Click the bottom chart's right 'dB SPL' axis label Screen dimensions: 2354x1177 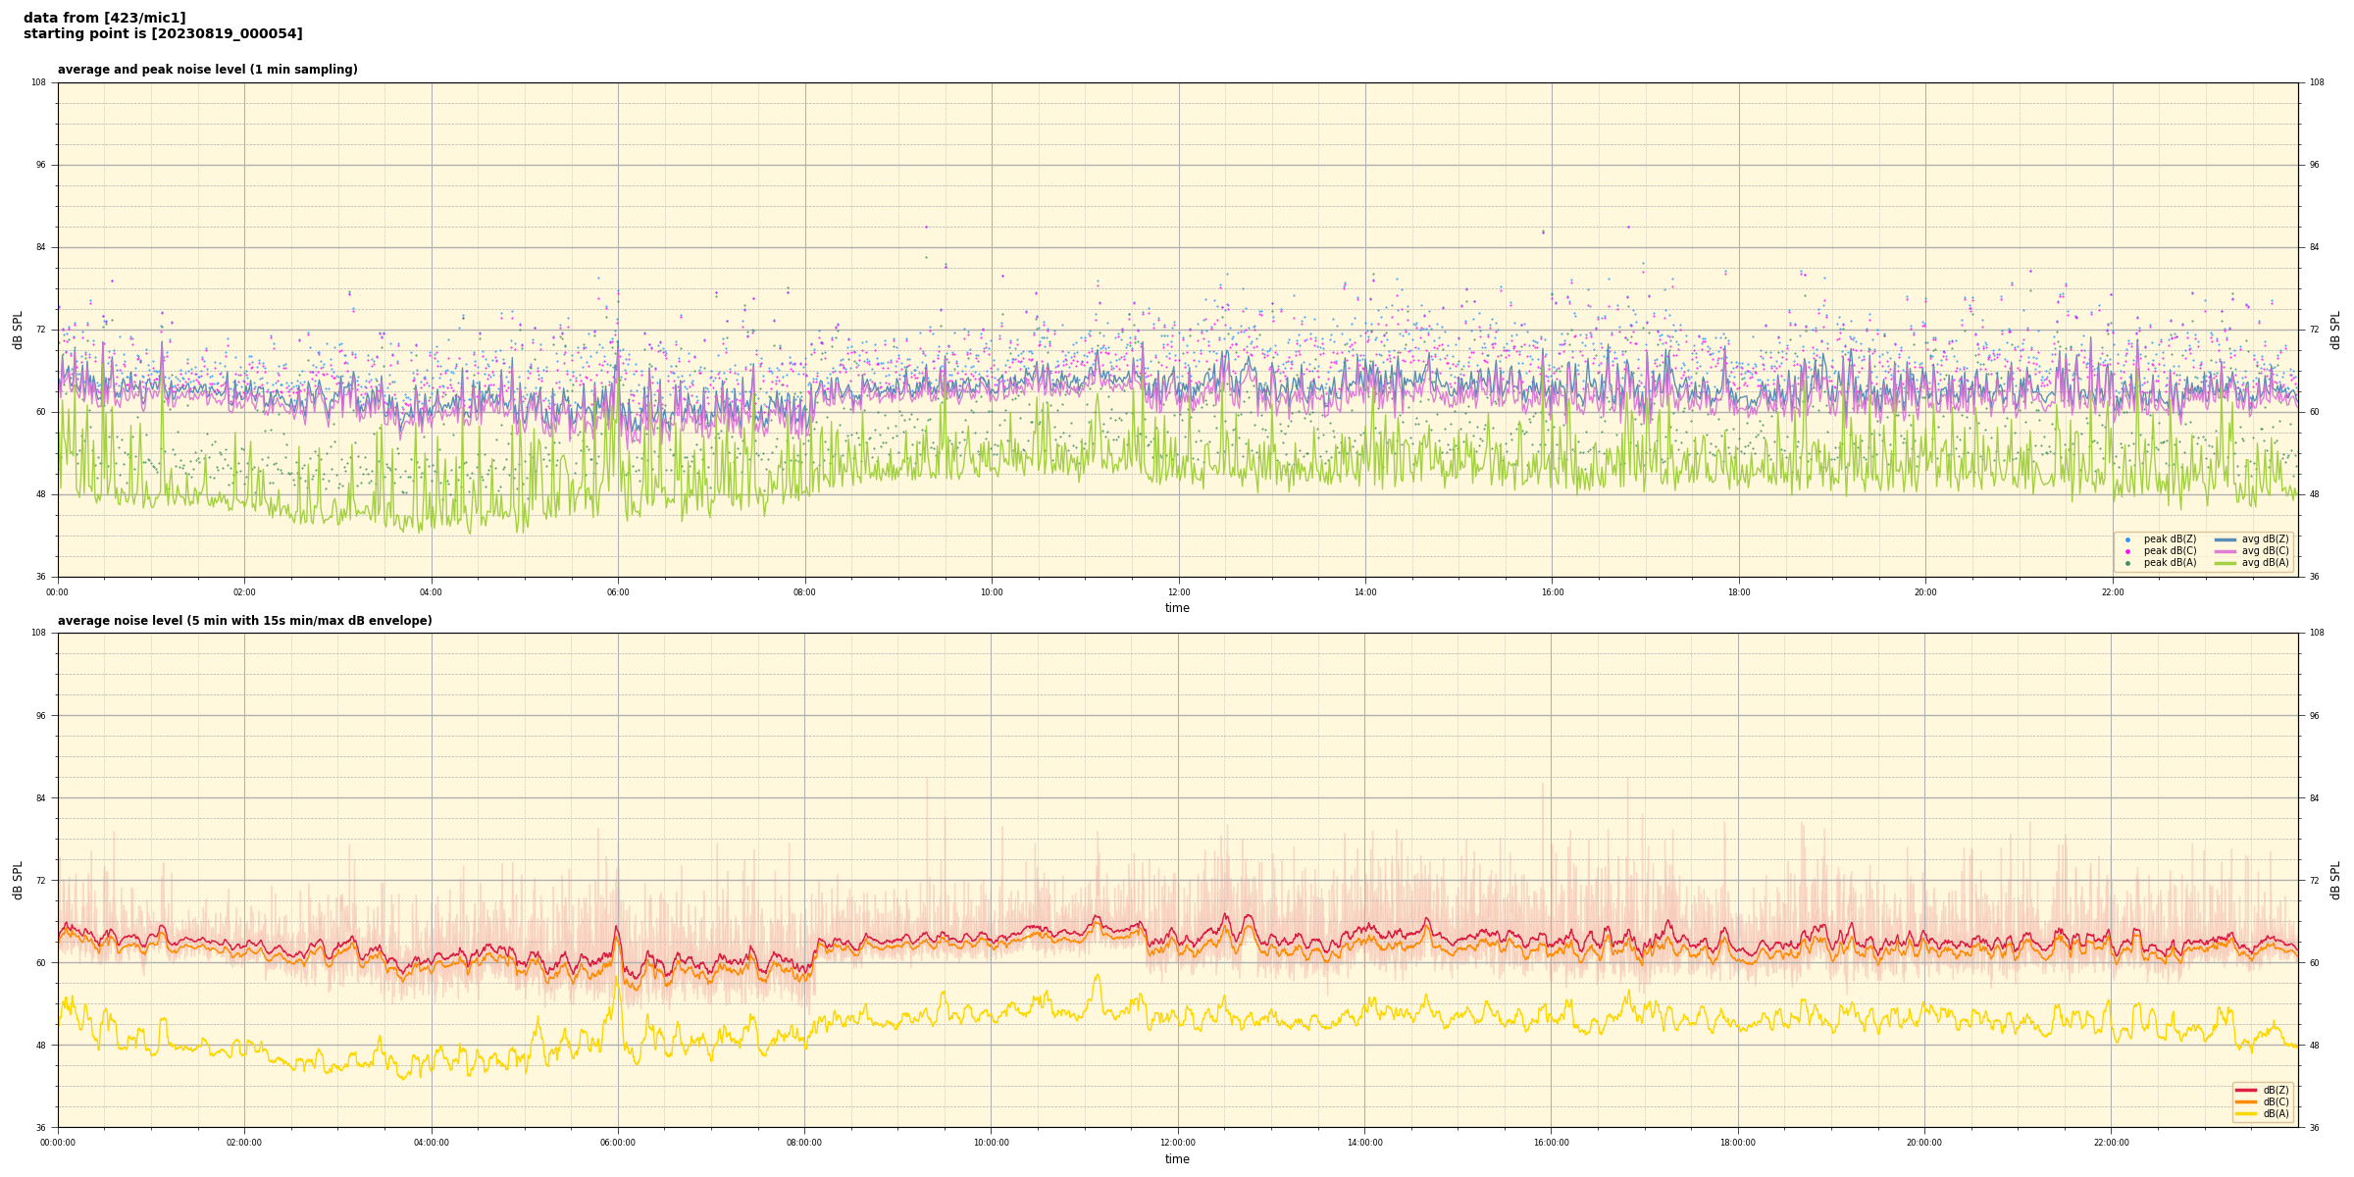(x=2335, y=880)
